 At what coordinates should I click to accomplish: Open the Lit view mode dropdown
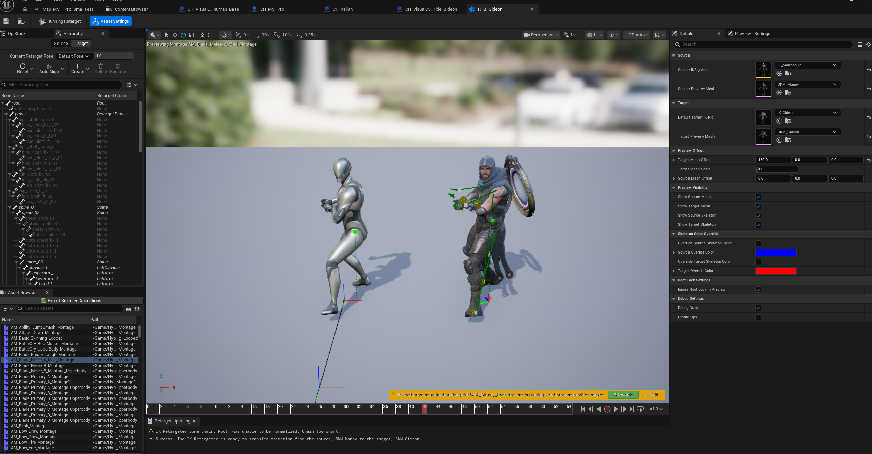tap(595, 35)
